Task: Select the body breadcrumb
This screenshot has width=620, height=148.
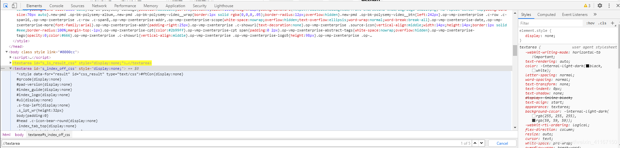Action: coord(19,135)
